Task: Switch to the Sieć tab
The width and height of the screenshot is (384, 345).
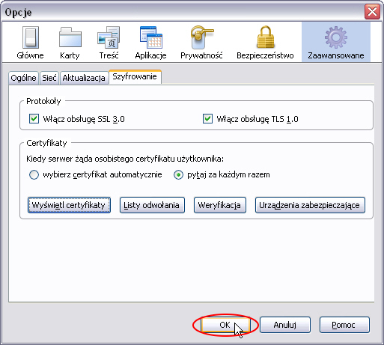Action: 49,78
